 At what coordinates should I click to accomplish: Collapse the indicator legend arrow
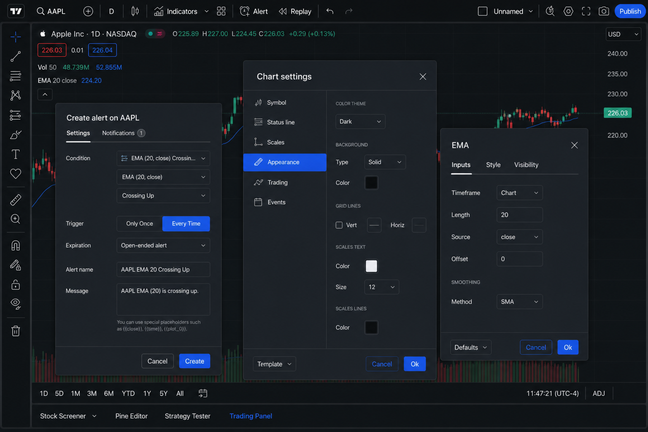pos(45,94)
